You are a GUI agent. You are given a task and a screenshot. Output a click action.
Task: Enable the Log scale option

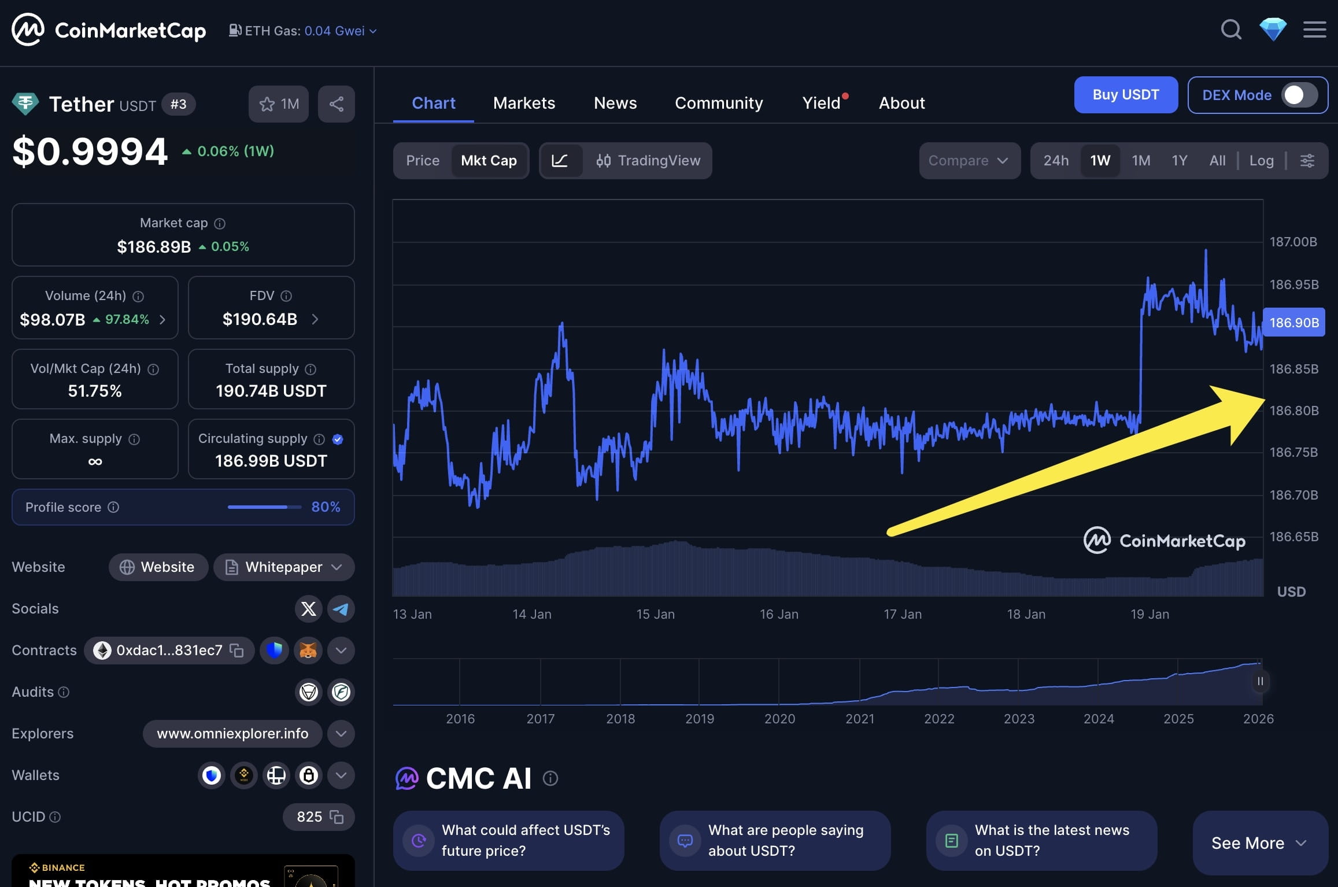point(1261,161)
